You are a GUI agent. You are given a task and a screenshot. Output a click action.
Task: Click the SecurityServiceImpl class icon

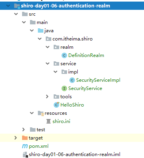[x=72, y=80]
